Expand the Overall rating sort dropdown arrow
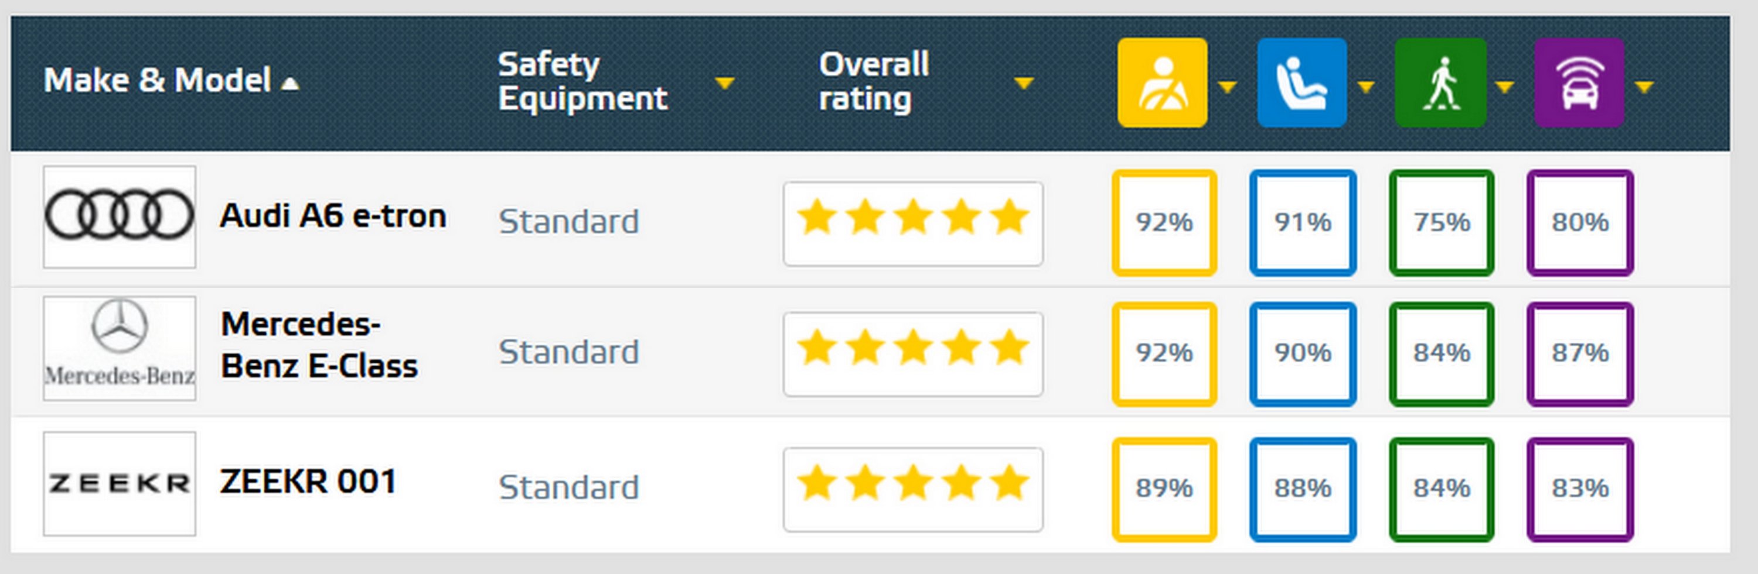 tap(1024, 83)
